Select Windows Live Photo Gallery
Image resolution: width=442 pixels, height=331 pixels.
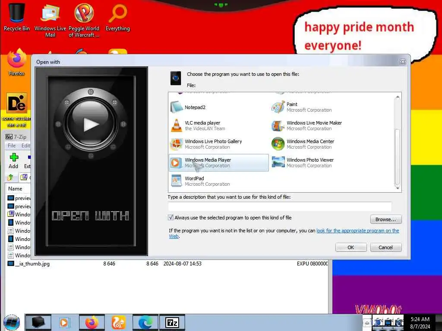[219, 144]
